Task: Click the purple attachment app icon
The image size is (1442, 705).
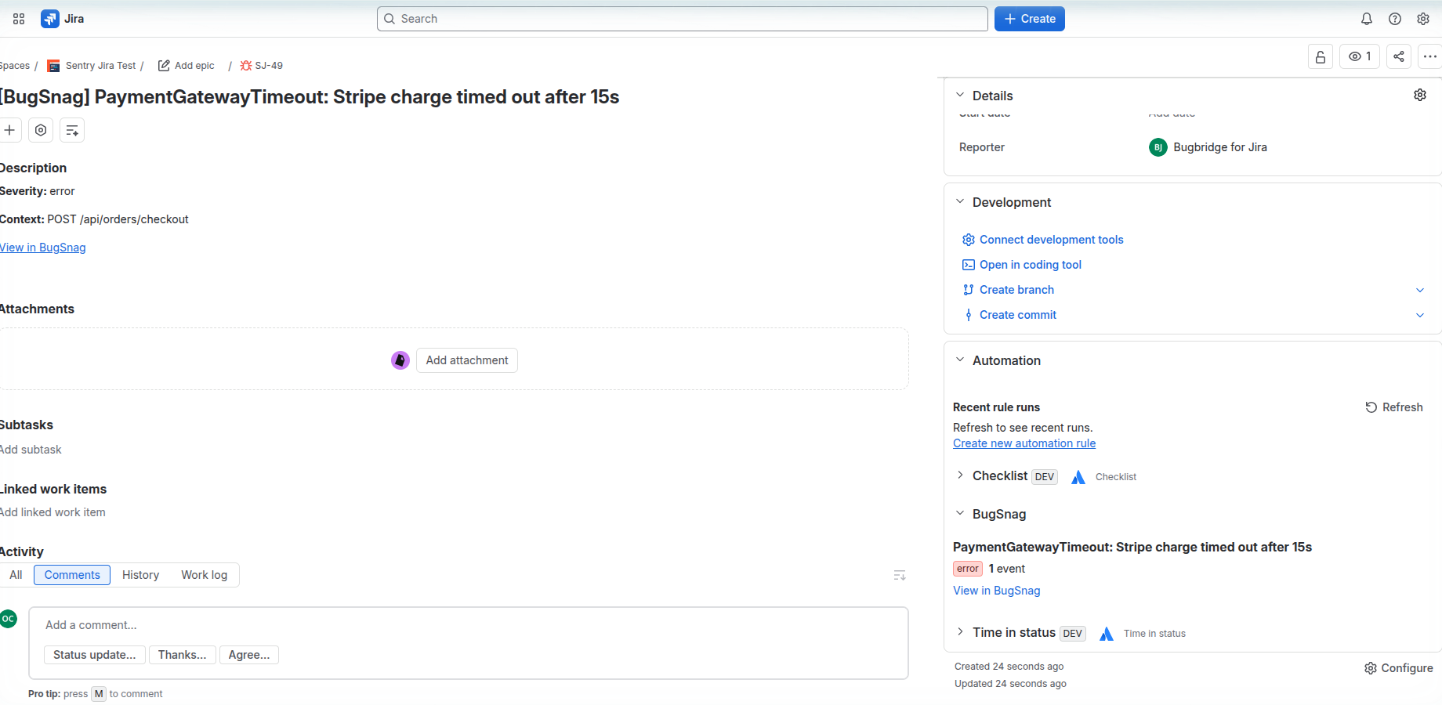Action: (x=400, y=360)
